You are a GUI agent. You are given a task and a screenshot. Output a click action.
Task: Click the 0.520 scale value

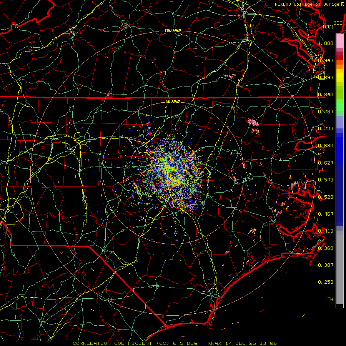[326, 197]
